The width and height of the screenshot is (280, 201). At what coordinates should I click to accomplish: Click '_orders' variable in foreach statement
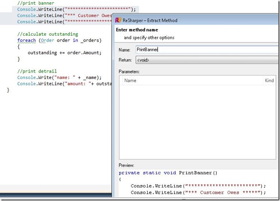pos(90,41)
